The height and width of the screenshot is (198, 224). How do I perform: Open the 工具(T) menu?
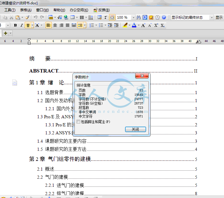coord(10,10)
